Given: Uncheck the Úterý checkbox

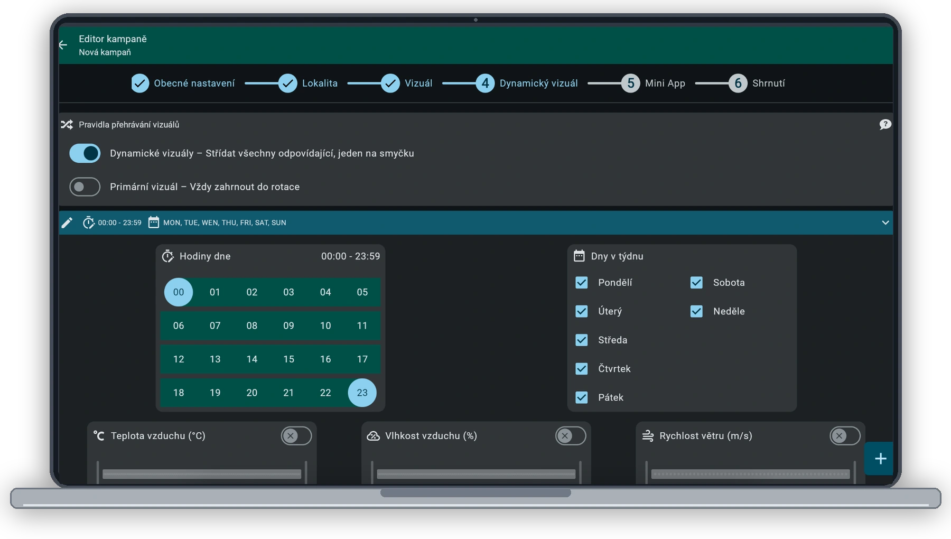Looking at the screenshot, I should pos(582,311).
